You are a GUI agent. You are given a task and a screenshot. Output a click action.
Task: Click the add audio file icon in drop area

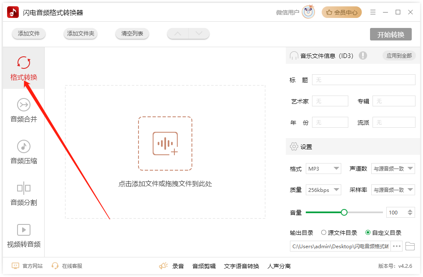(x=165, y=144)
